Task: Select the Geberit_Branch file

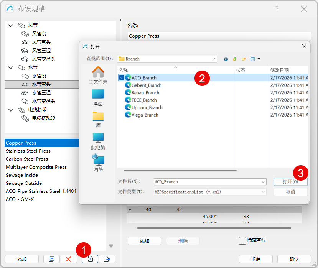Action: click(x=147, y=85)
